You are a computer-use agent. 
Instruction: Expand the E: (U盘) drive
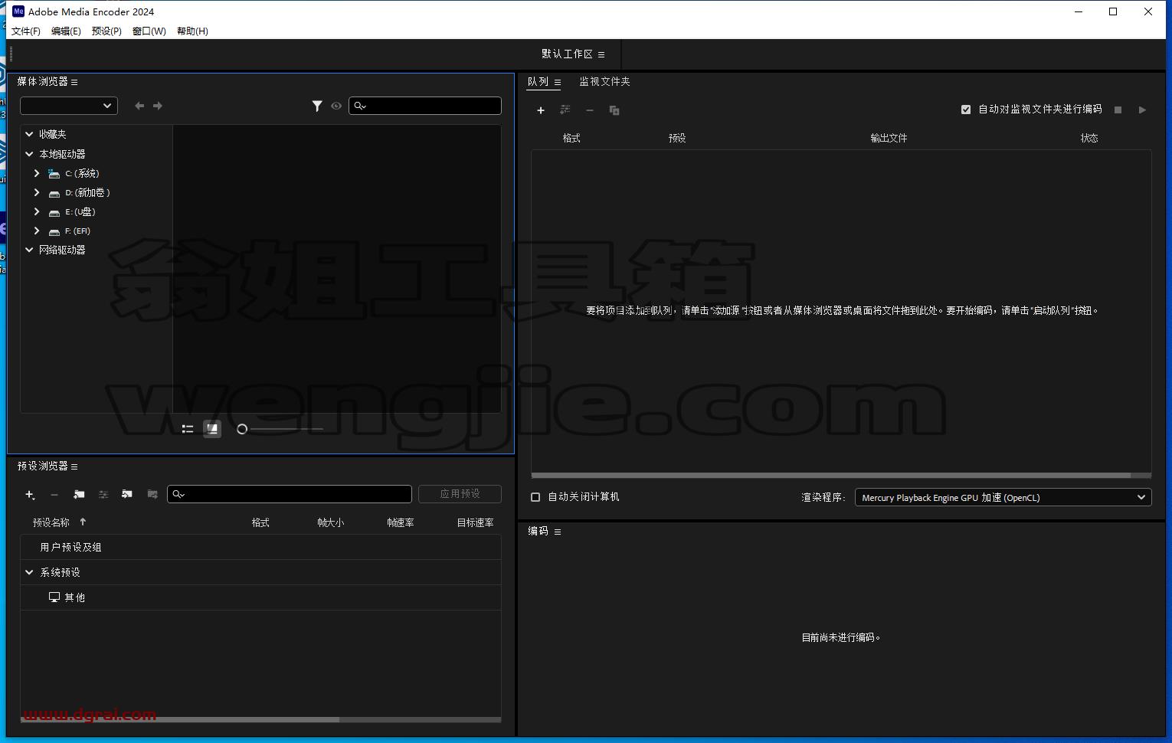click(37, 211)
